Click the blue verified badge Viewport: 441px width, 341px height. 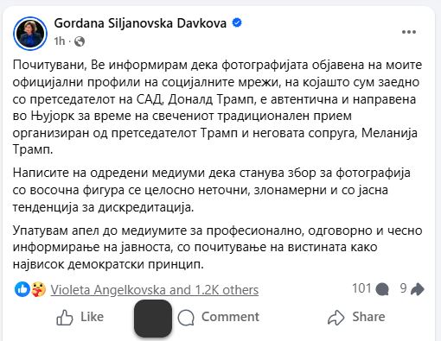[237, 22]
